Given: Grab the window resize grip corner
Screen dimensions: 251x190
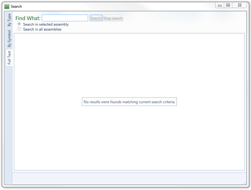Looking at the screenshot, I should pyautogui.click(x=245, y=182).
